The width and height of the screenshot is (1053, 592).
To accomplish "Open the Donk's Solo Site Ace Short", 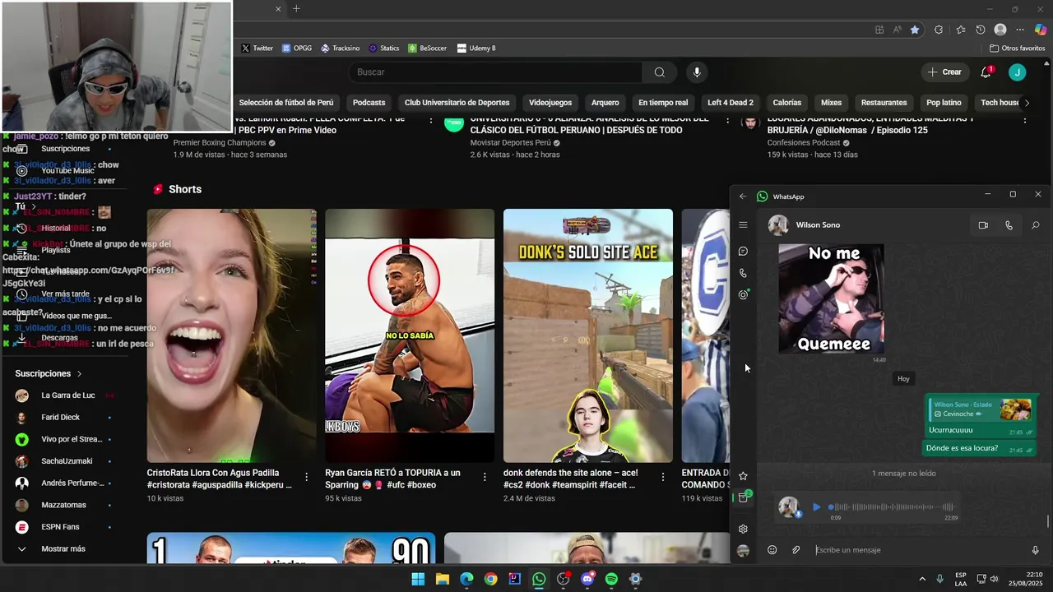I will point(588,335).
